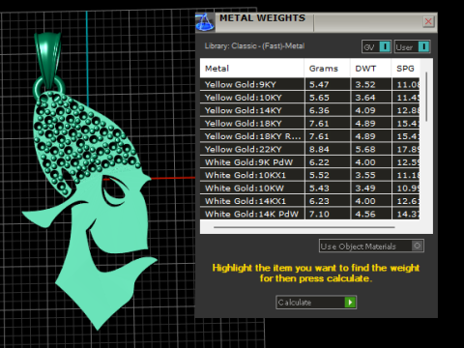Click the 3.49 DWT value

click(x=365, y=188)
